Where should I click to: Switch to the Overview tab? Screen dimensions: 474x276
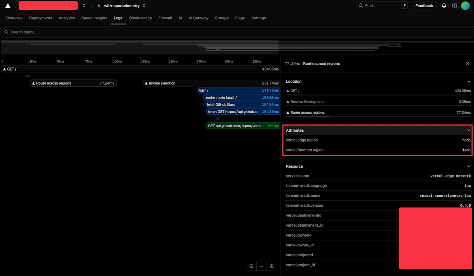point(14,18)
